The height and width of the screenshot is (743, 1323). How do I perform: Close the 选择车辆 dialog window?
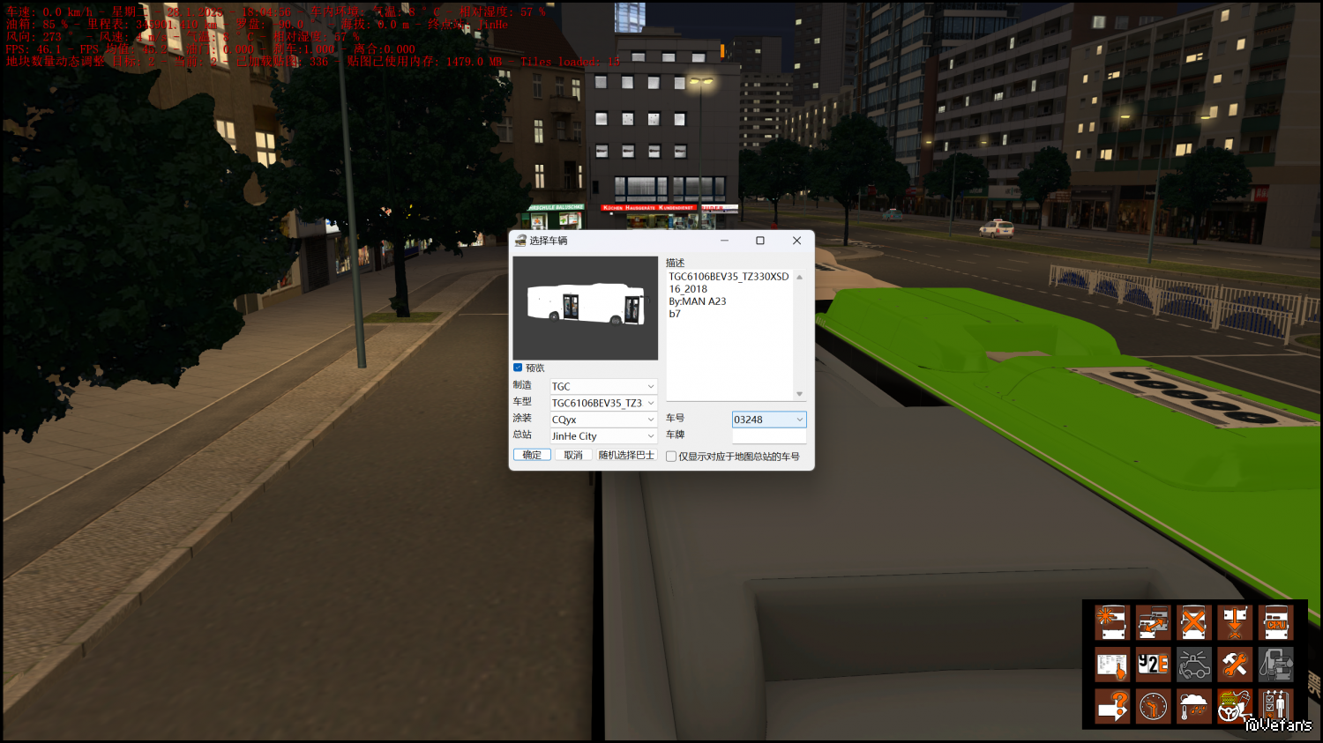[796, 241]
